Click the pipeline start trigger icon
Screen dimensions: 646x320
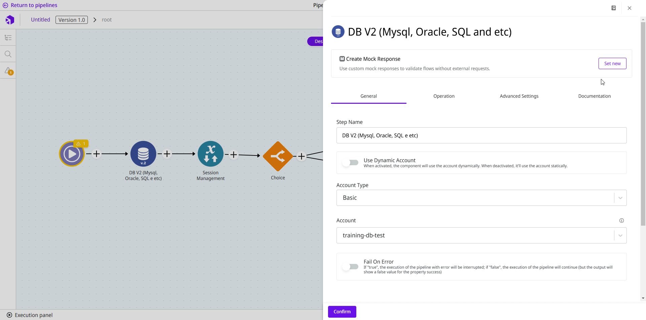pyautogui.click(x=72, y=154)
